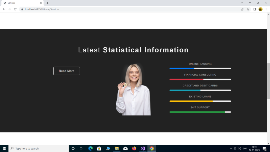Open the Chrome profile avatar
This screenshot has height=152, width=270.
260,9
